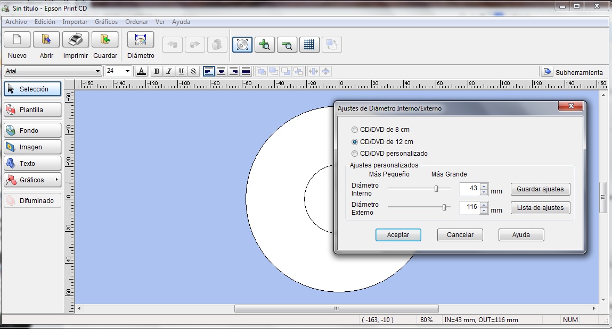
Task: Open a file with Abrir icon
Action: click(x=46, y=40)
